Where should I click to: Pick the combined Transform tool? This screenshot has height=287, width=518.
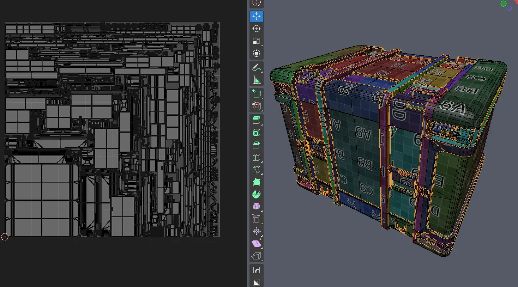click(257, 53)
